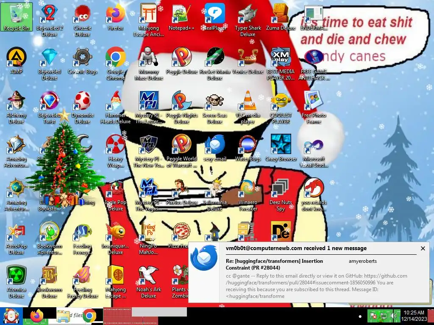Viewport: 434px width, 325px height.
Task: Open the volume speaker tray icon
Action: pos(393,316)
